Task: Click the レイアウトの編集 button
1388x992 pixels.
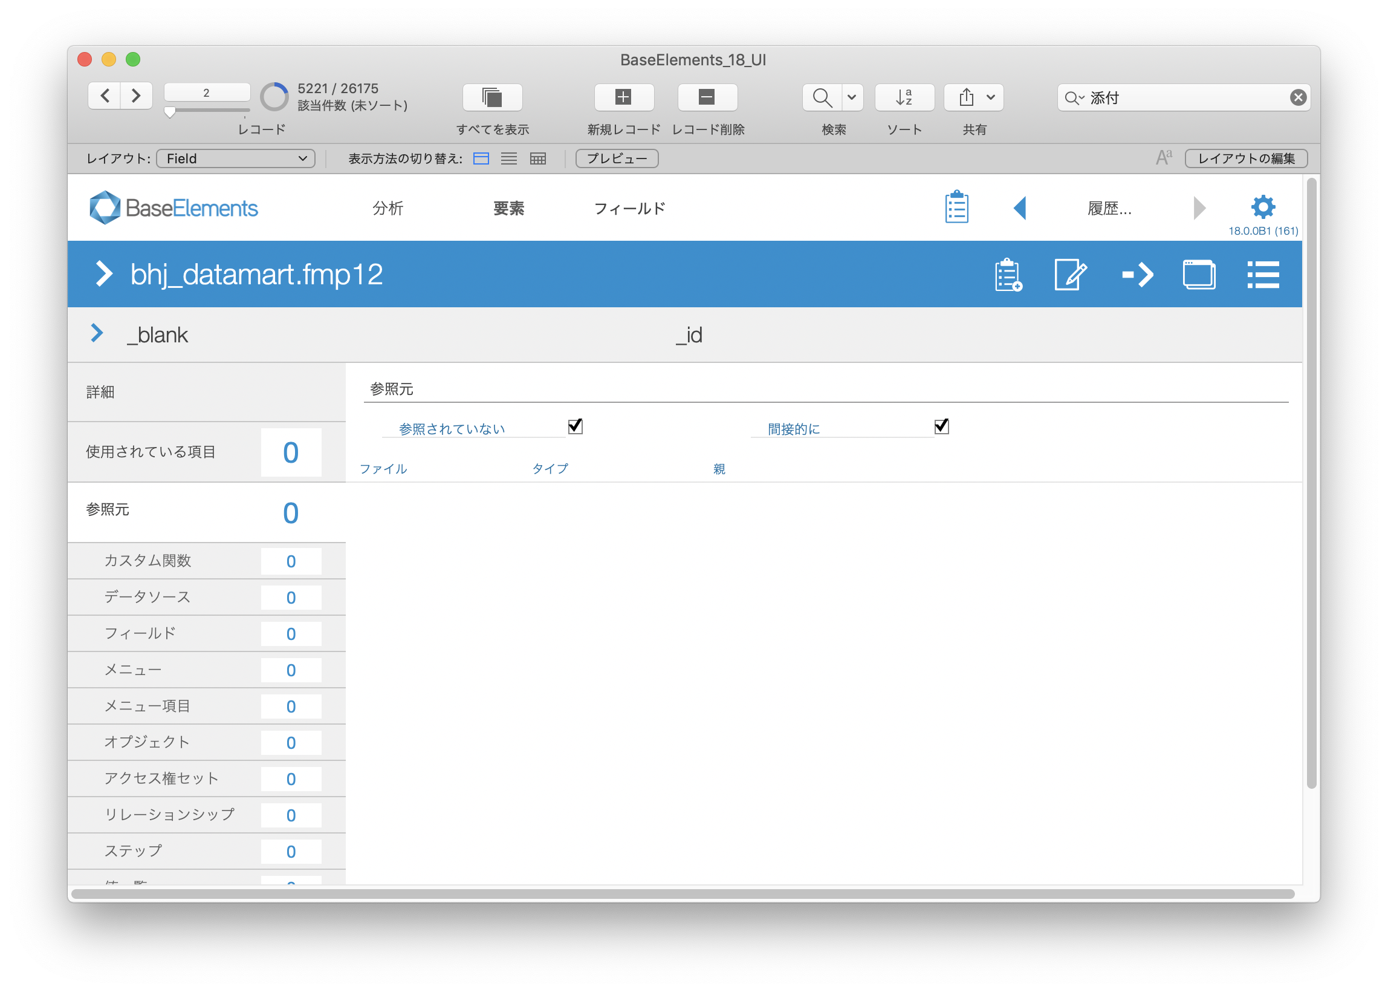Action: (x=1246, y=159)
